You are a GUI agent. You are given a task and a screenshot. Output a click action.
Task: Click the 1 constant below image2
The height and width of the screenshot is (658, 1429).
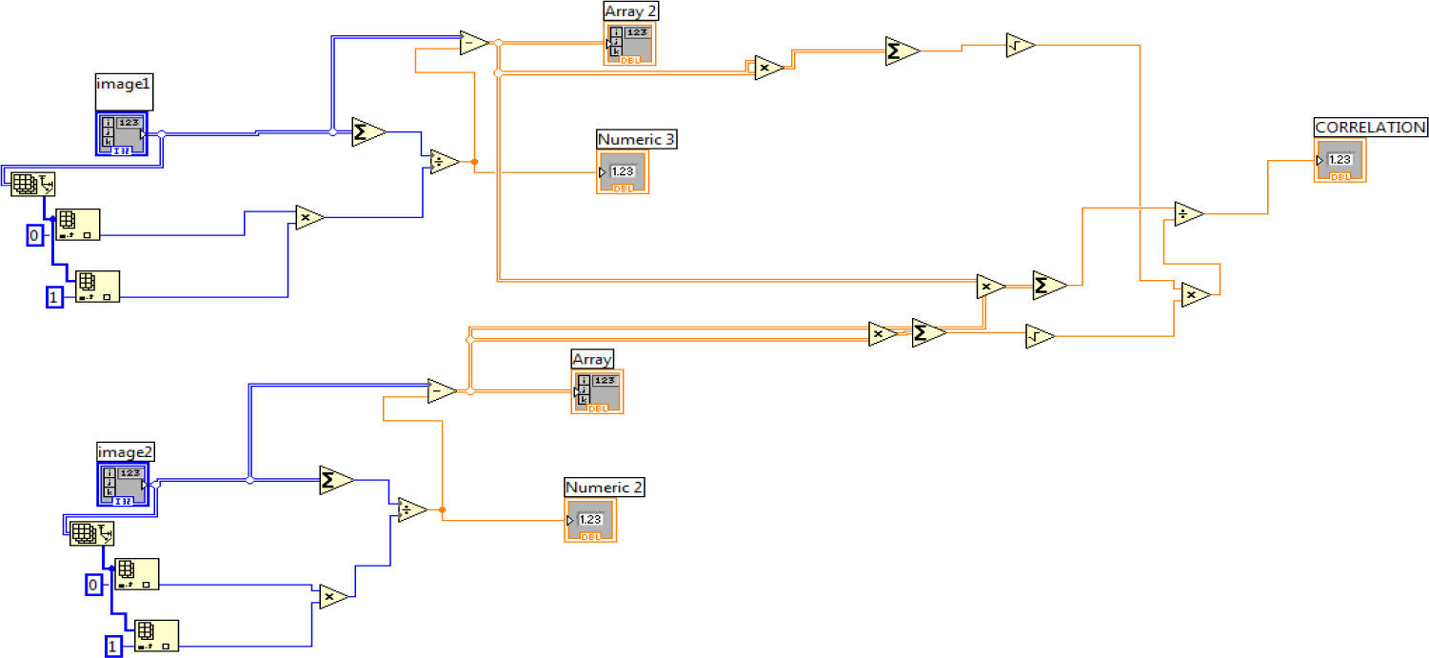click(x=113, y=647)
